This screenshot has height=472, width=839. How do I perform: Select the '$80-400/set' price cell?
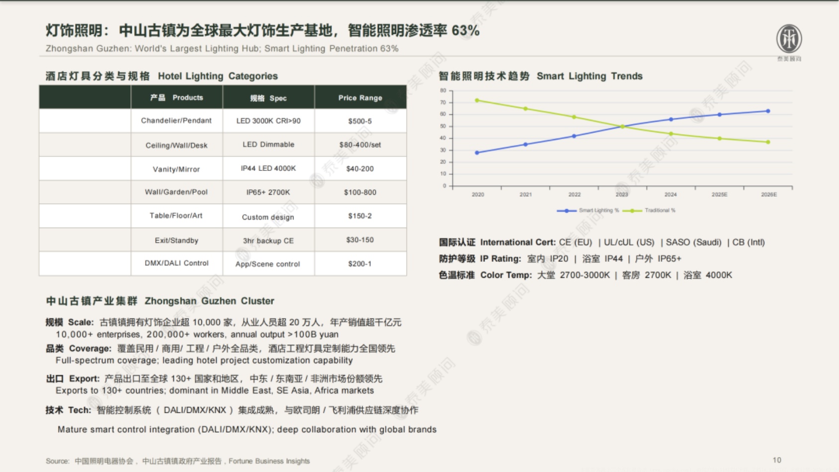(360, 145)
